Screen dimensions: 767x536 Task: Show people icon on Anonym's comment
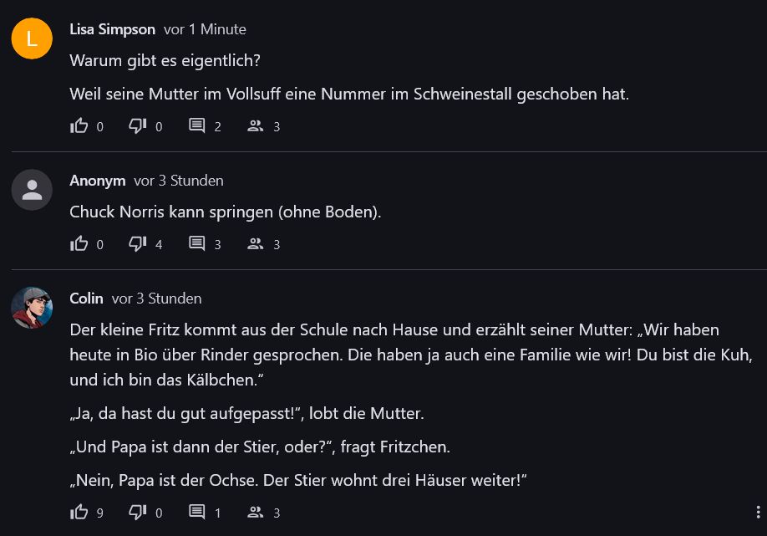tap(256, 244)
